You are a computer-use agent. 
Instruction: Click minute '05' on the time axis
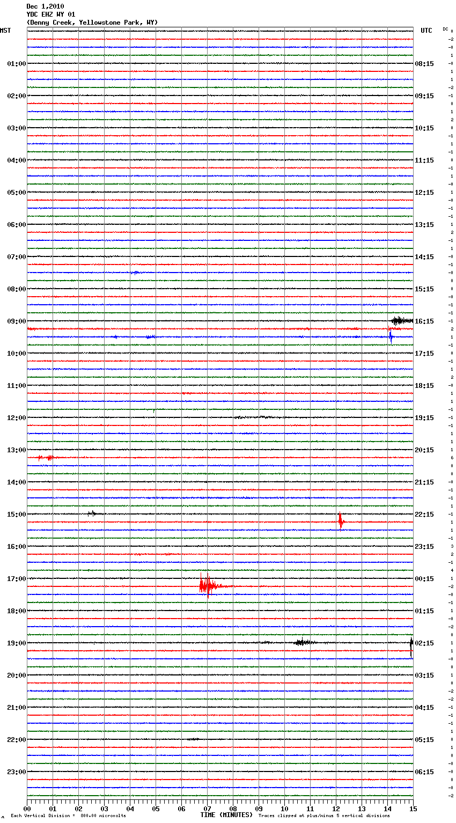point(156,809)
